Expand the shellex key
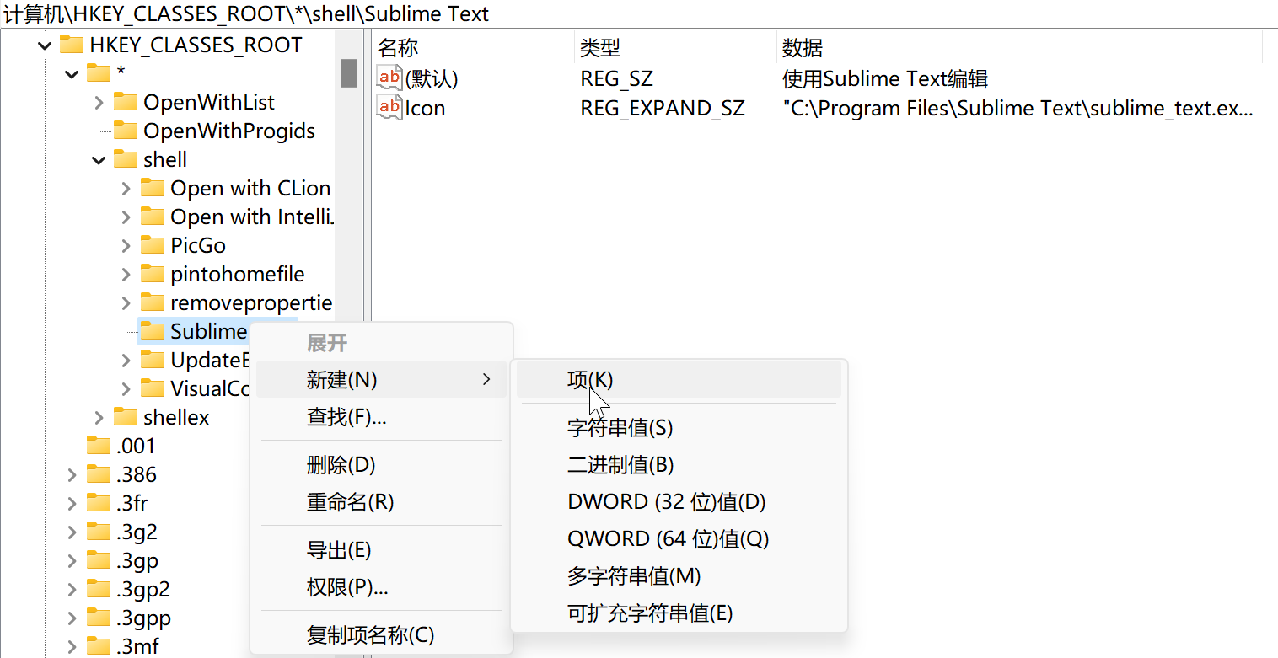Screen dimensions: 1278x658 point(99,418)
